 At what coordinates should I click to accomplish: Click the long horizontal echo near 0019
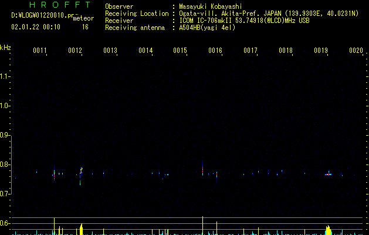coord(329,174)
